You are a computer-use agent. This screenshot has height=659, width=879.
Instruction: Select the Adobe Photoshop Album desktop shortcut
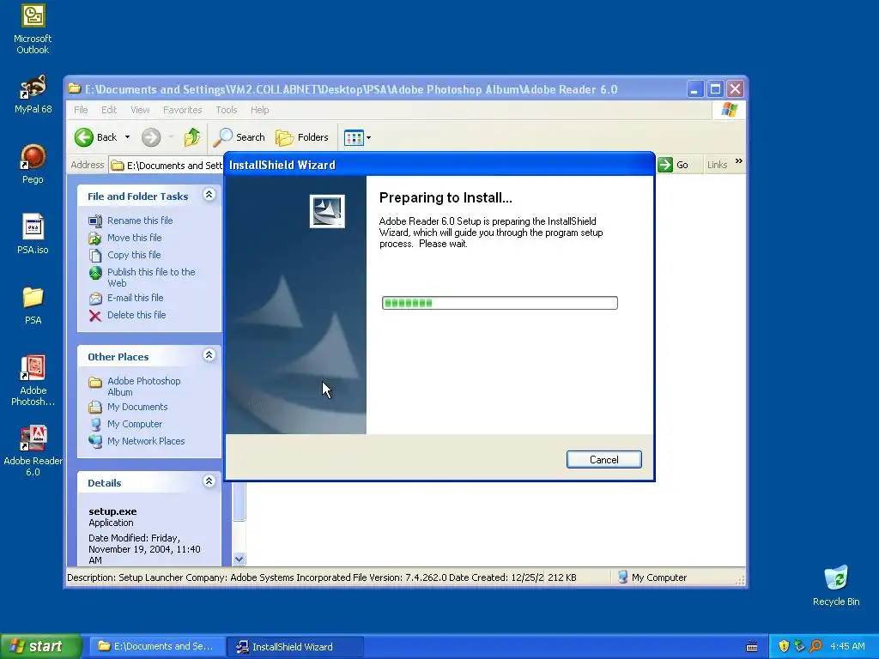[33, 380]
